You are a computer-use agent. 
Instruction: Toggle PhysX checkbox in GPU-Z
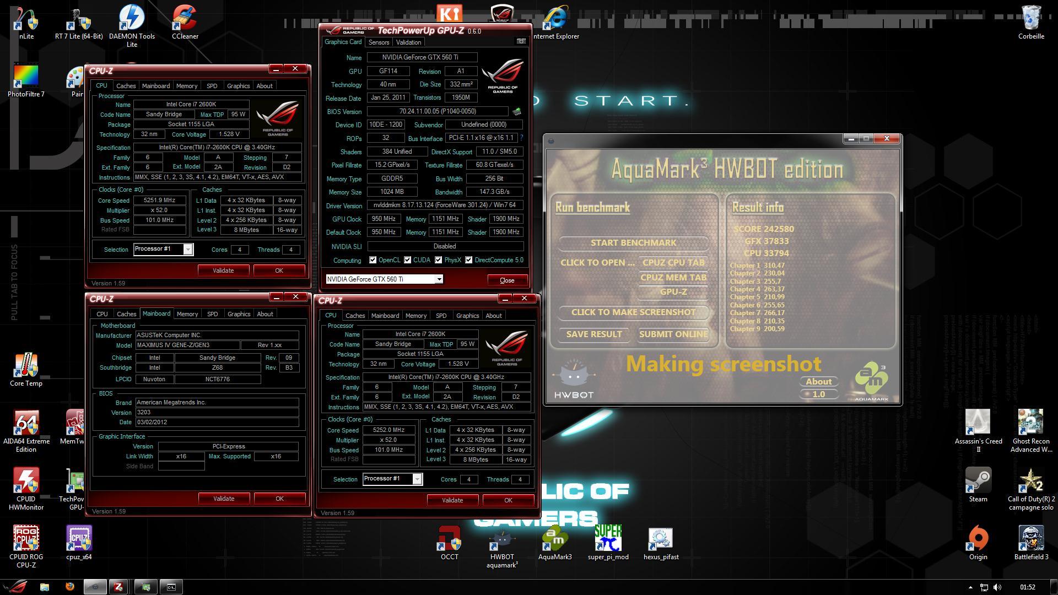point(438,260)
